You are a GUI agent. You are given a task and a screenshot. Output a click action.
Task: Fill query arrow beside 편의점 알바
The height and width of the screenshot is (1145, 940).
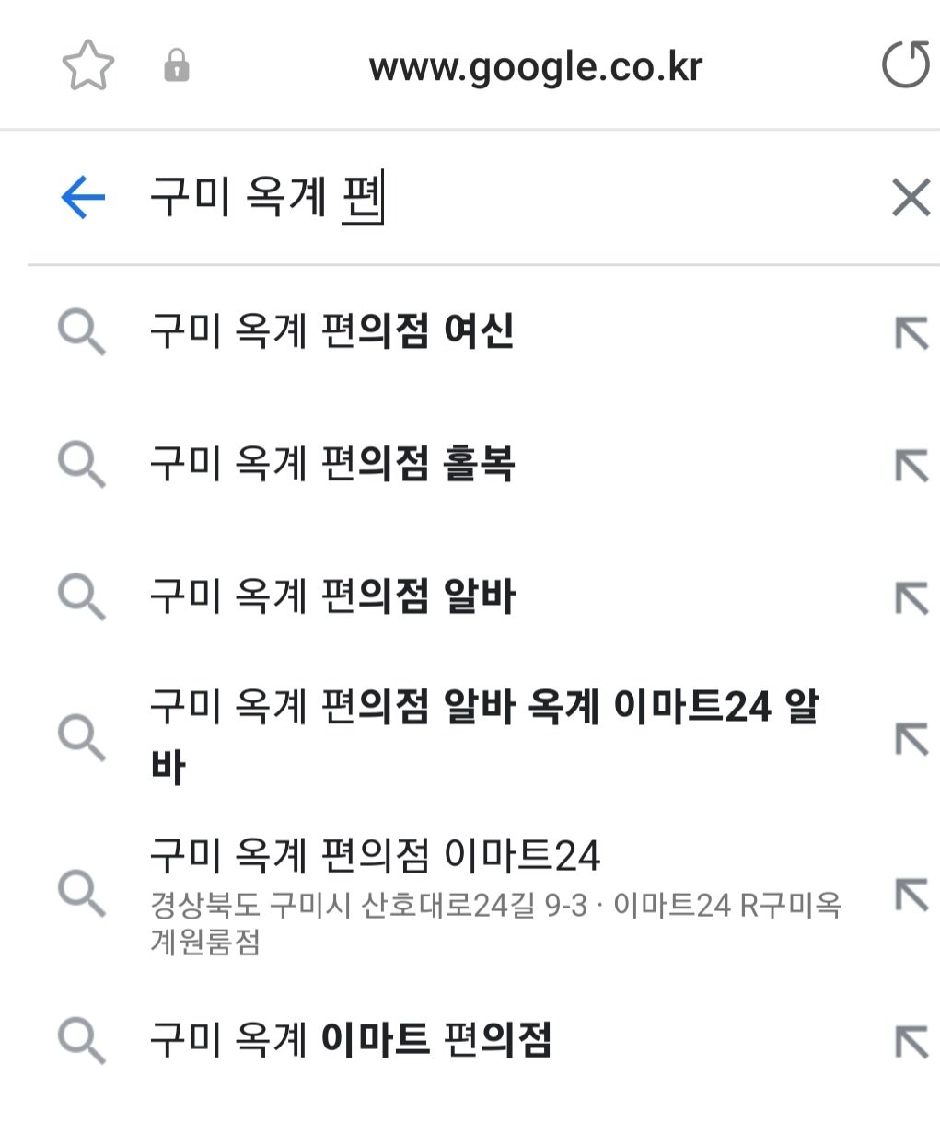coord(911,598)
